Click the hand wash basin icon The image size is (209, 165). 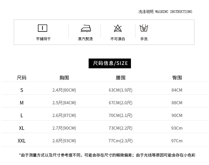pyautogui.click(x=144, y=28)
